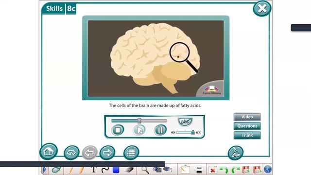
Task: Click the second floppy save-as icon
Action: pyautogui.click(x=257, y=170)
